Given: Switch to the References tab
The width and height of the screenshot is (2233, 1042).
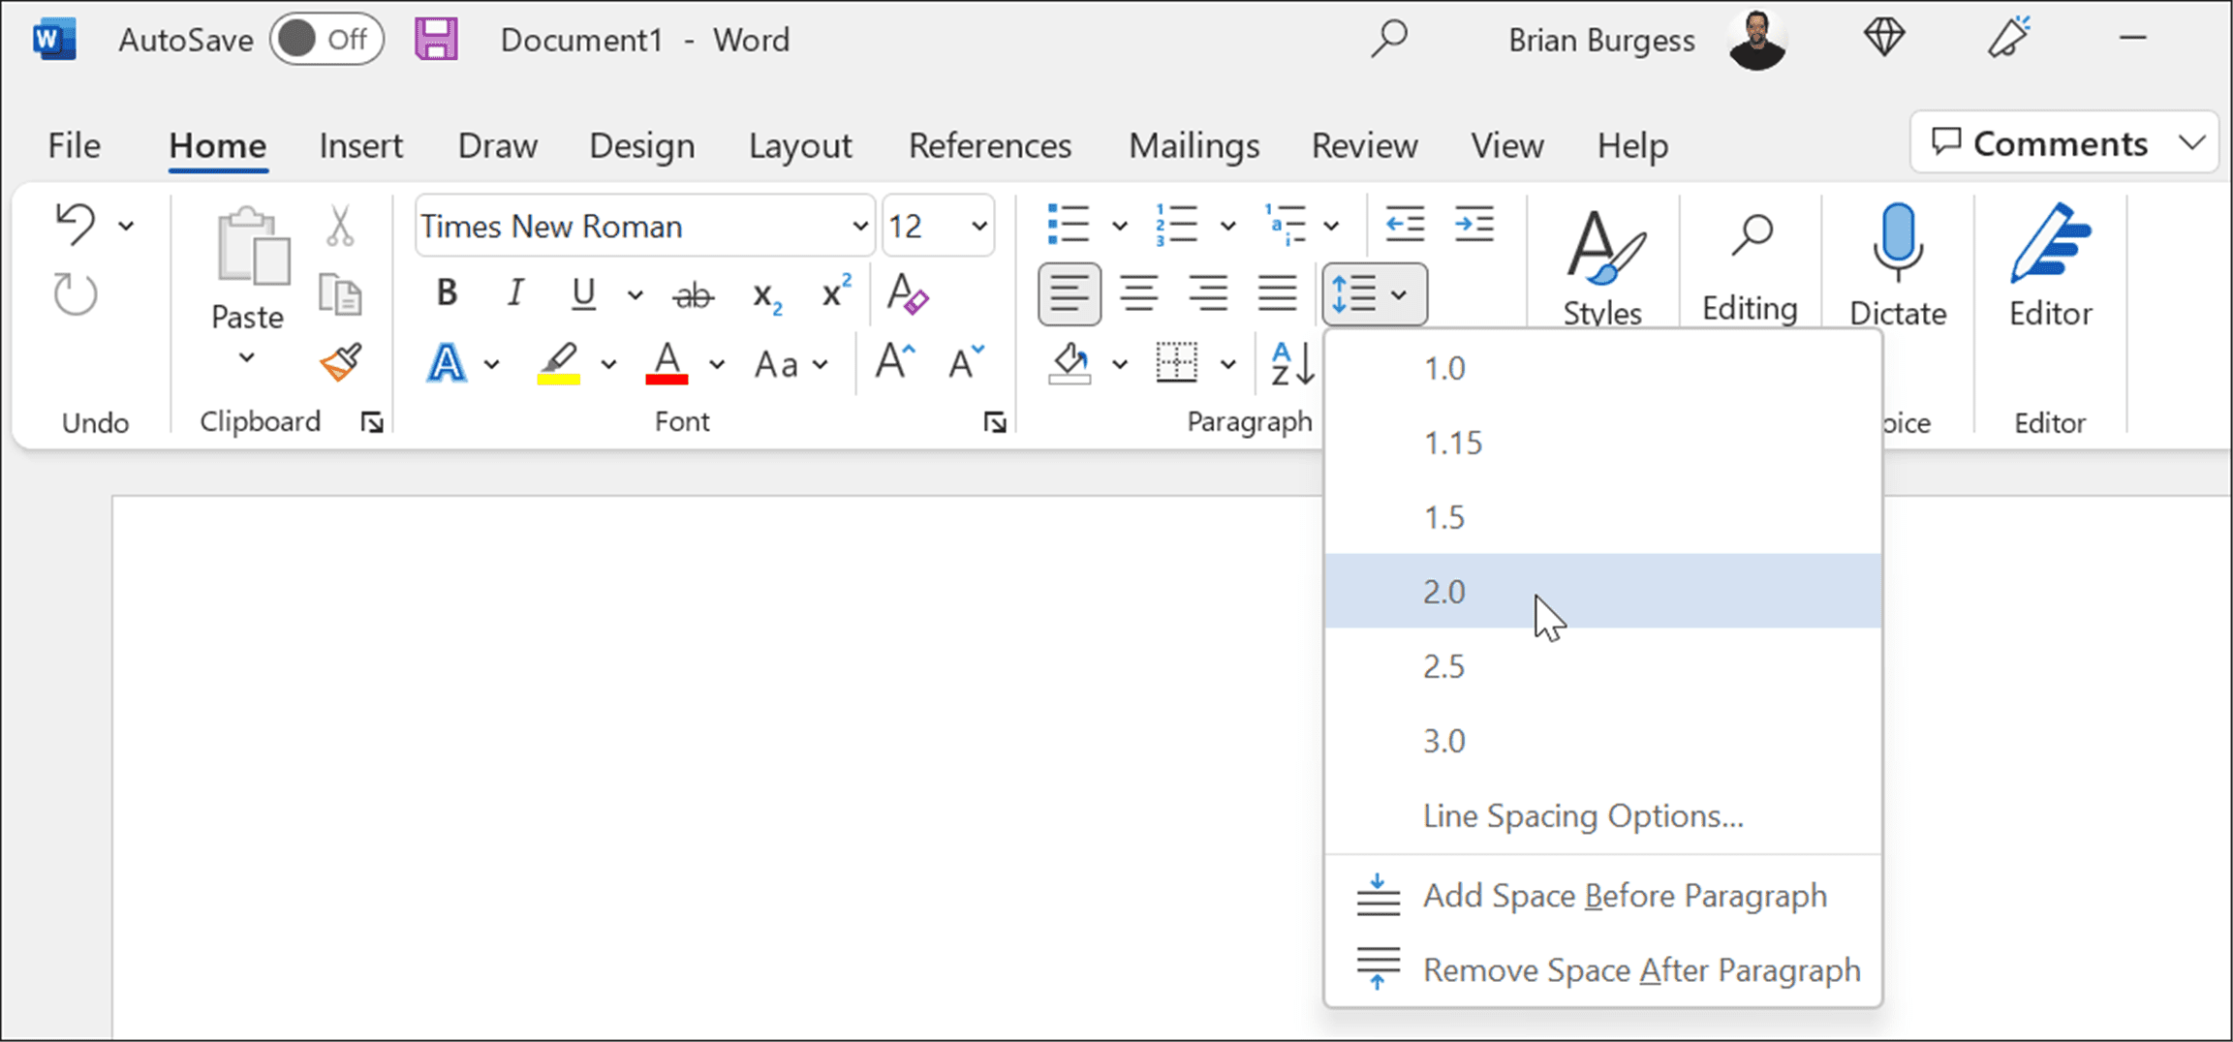Looking at the screenshot, I should (989, 145).
